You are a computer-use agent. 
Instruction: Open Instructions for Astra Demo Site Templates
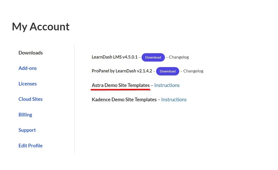pos(167,85)
